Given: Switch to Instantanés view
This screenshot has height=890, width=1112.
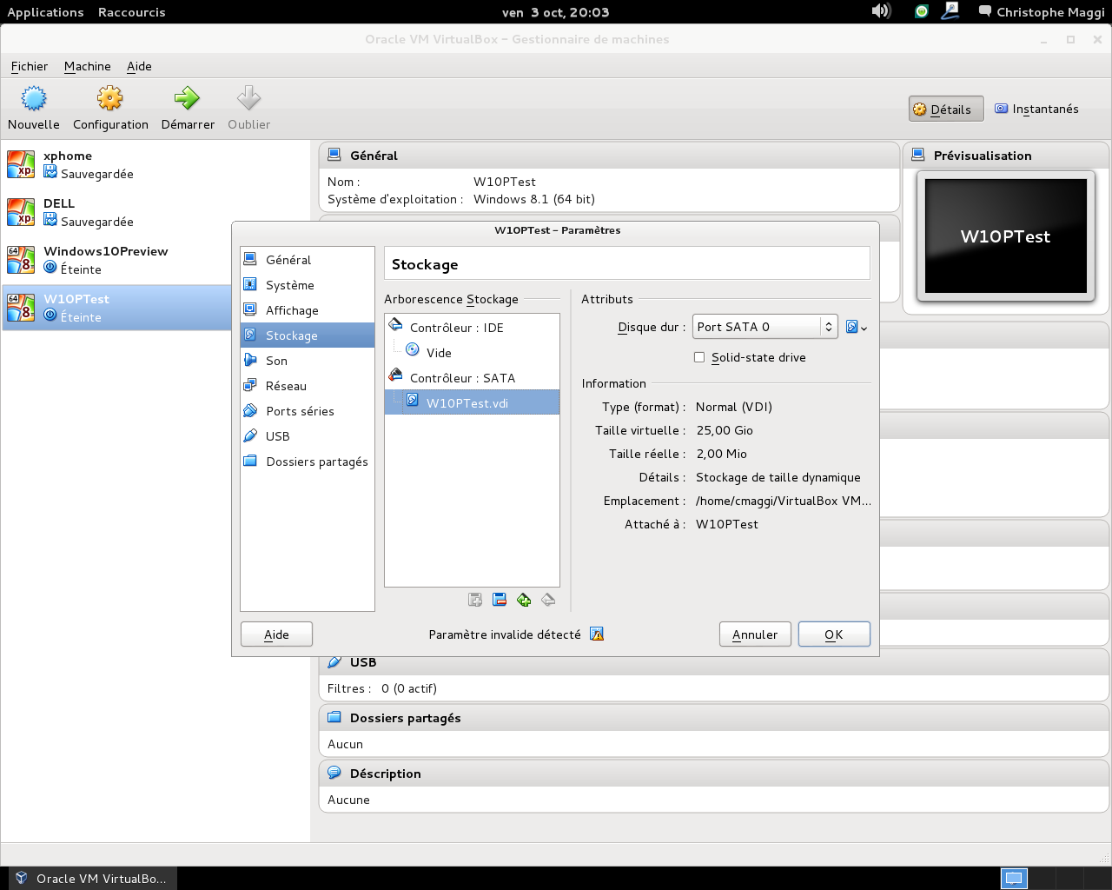Looking at the screenshot, I should click(x=1036, y=109).
